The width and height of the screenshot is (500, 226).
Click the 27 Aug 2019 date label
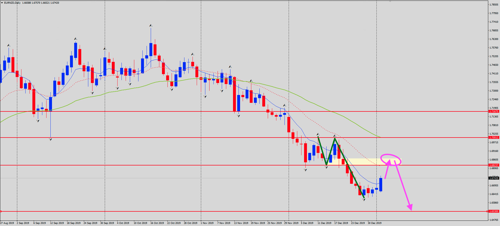click(7, 223)
